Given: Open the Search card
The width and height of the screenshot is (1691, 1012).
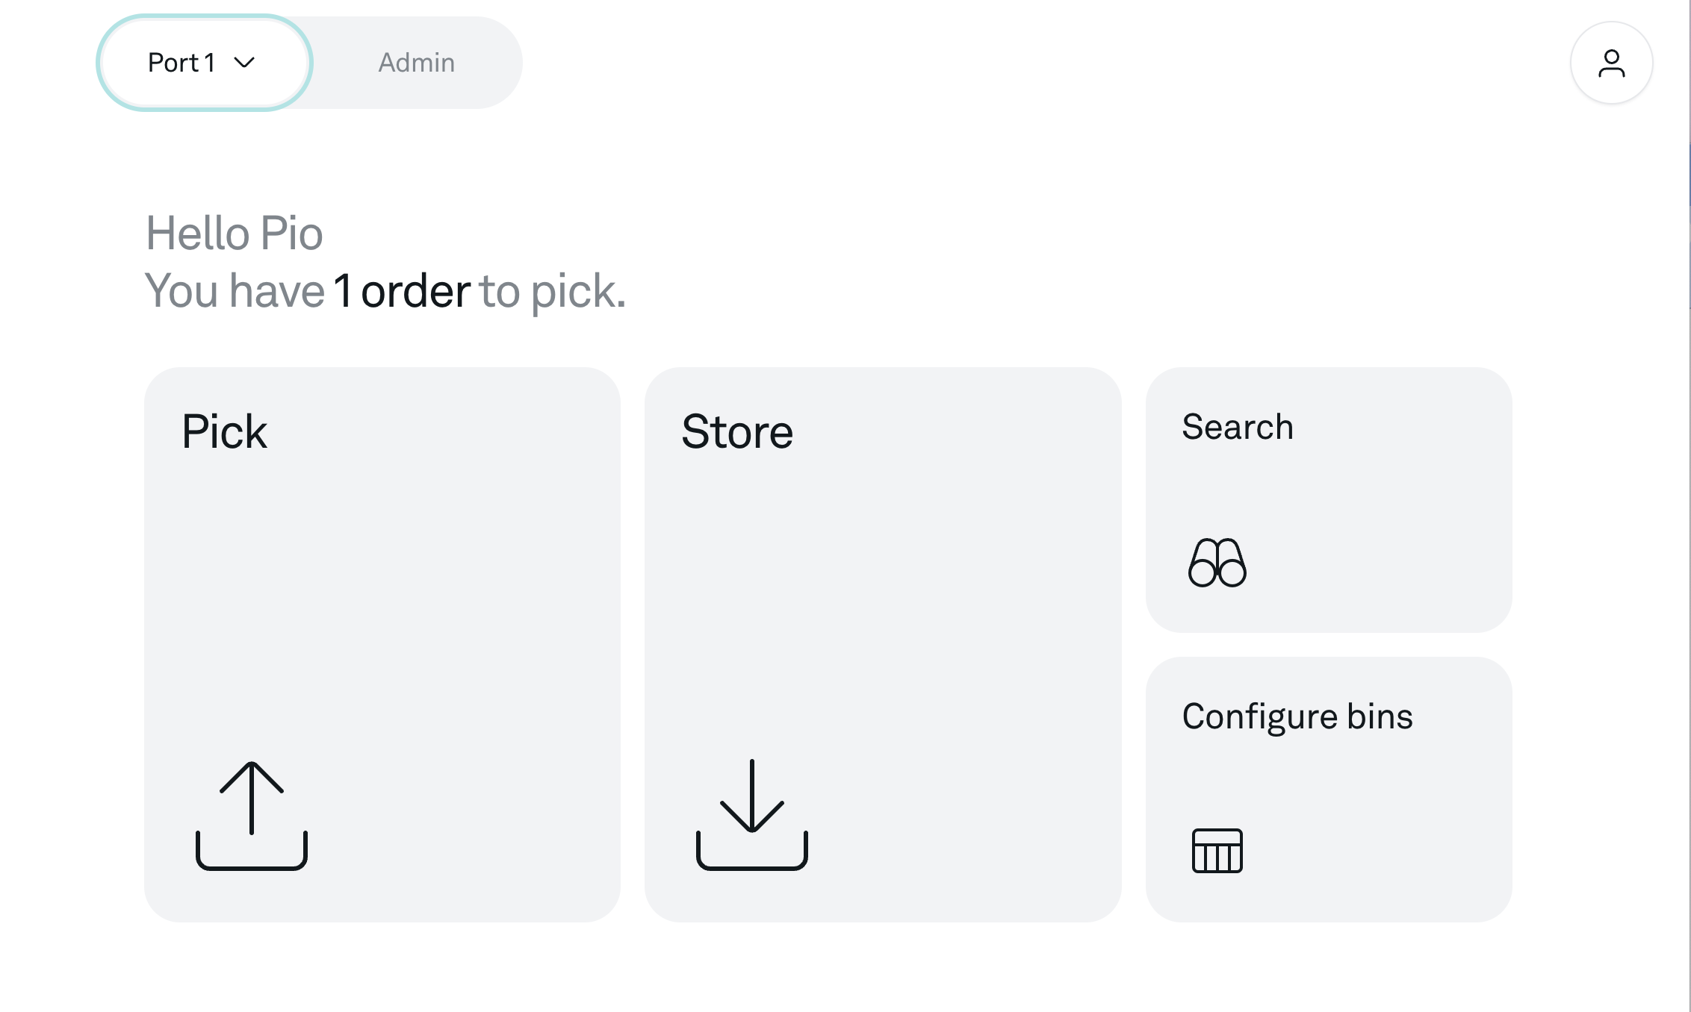Looking at the screenshot, I should click(1329, 500).
